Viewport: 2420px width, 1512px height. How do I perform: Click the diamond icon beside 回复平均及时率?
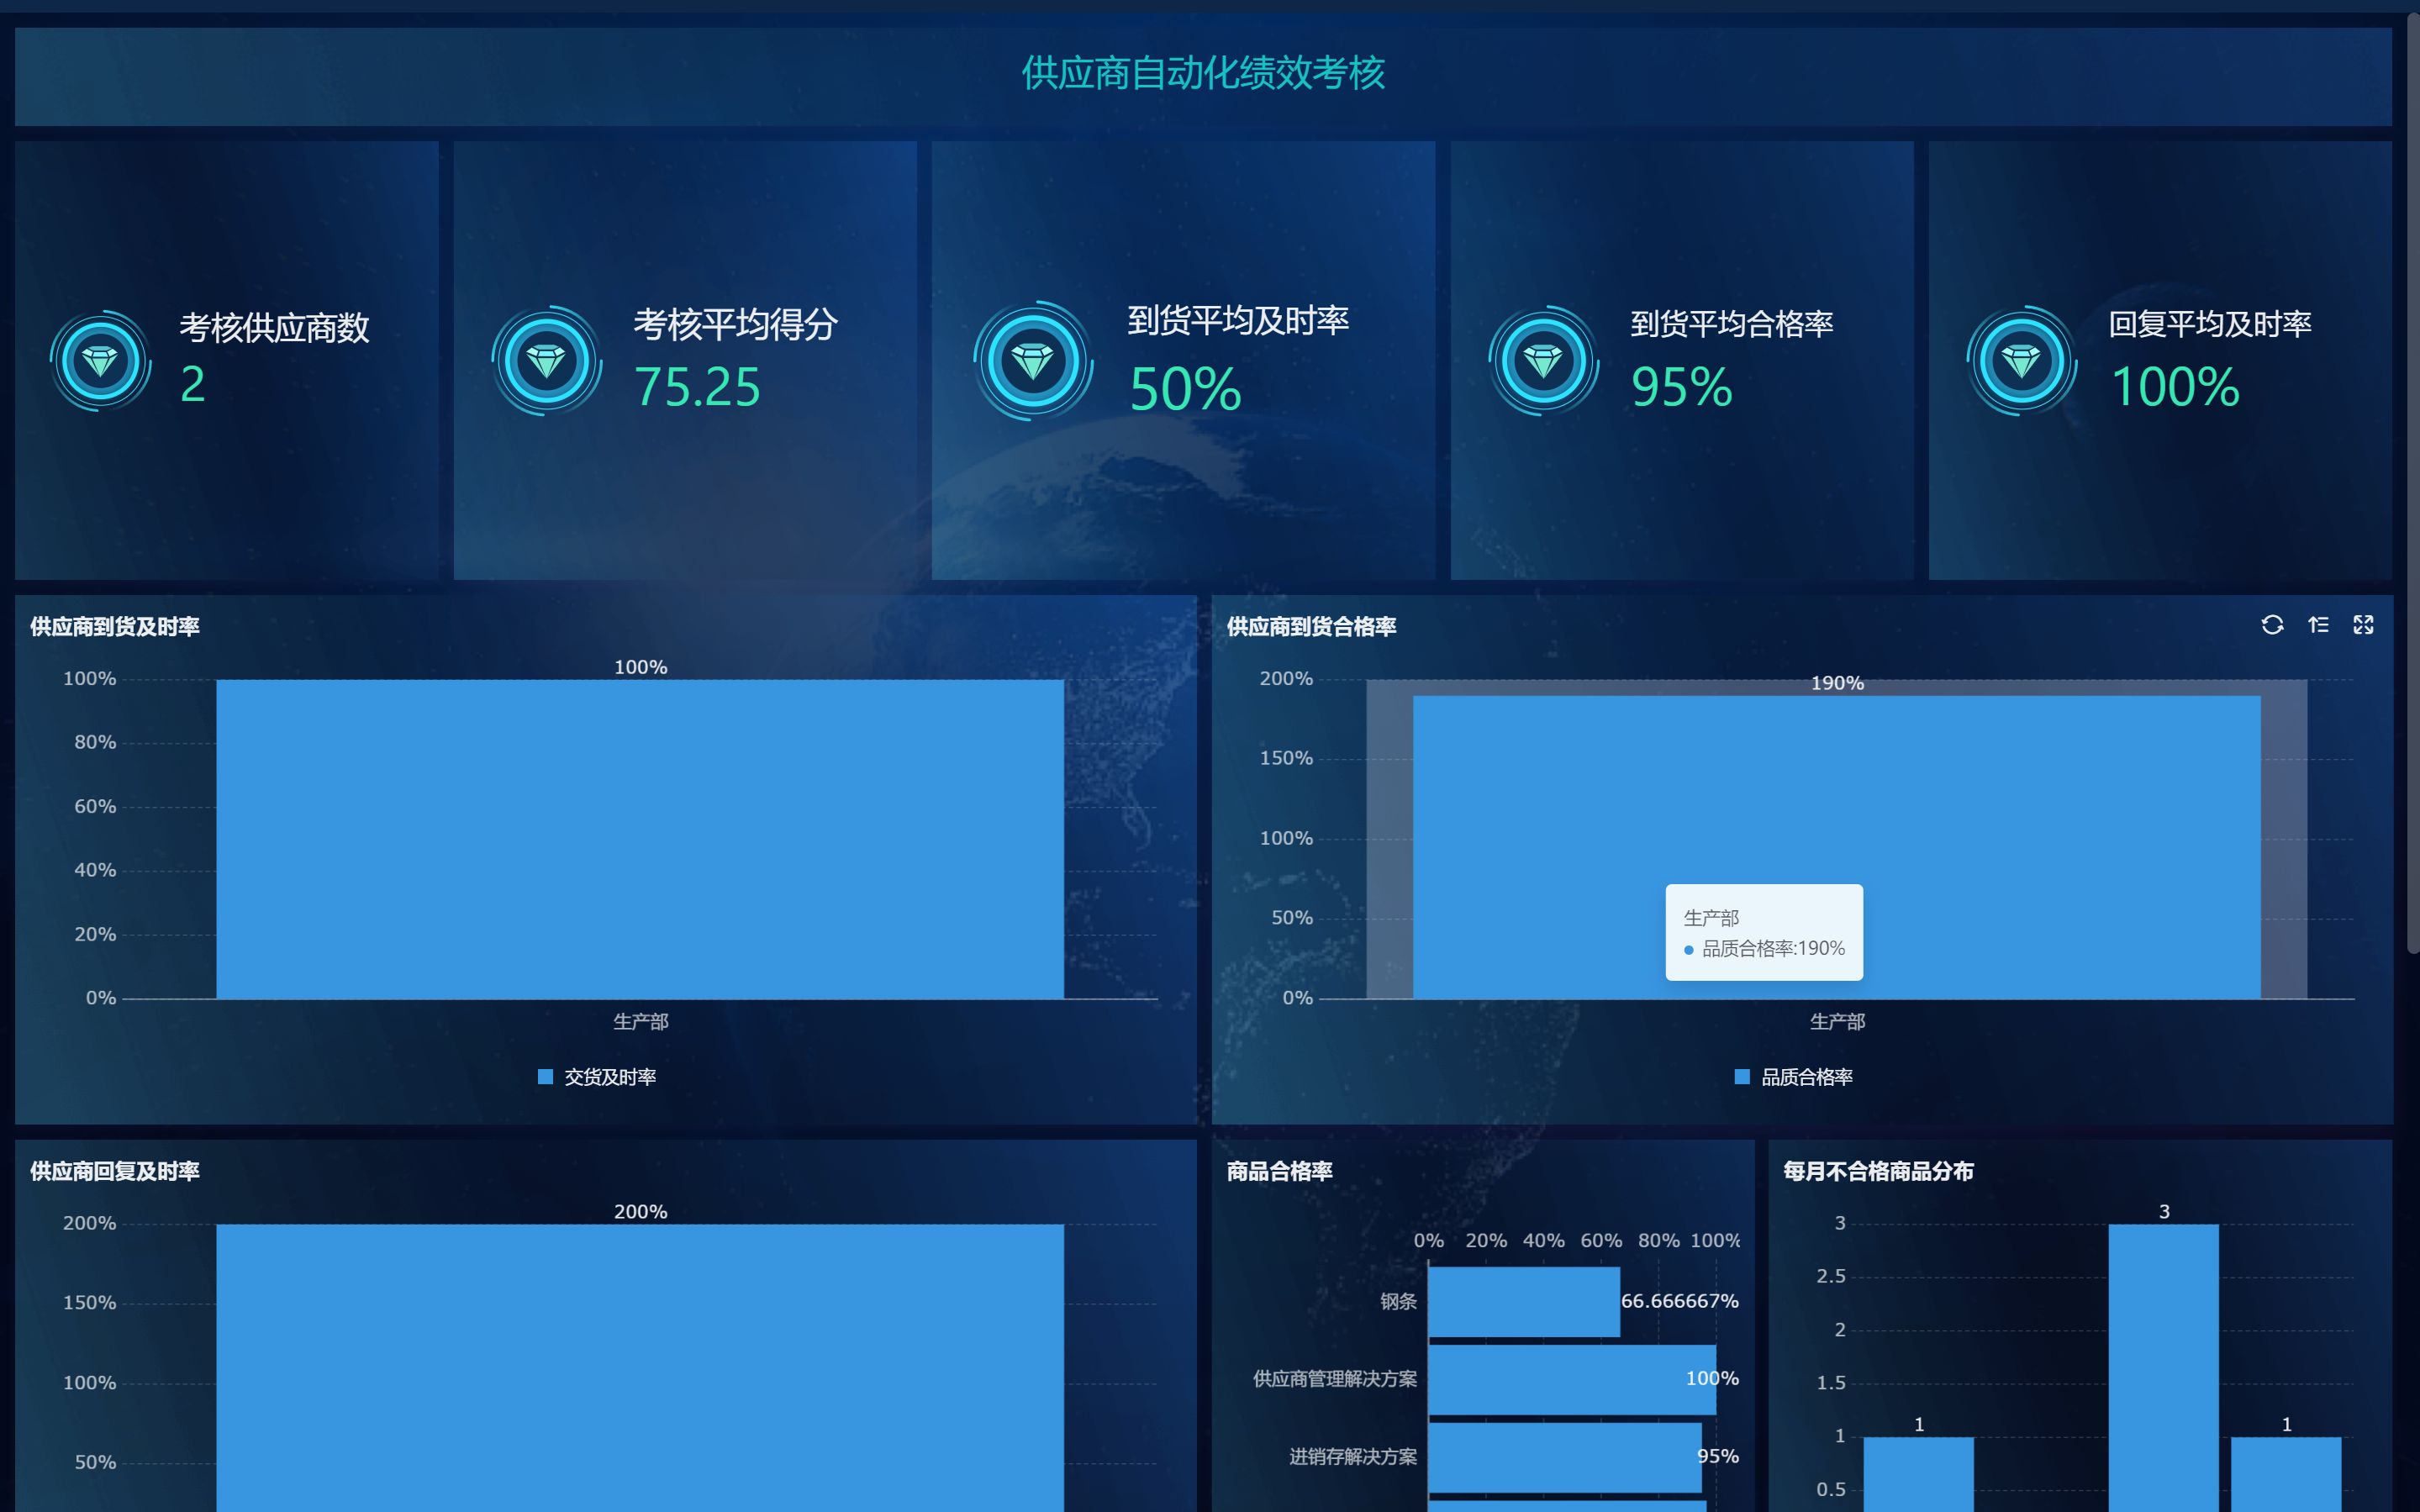2021,361
